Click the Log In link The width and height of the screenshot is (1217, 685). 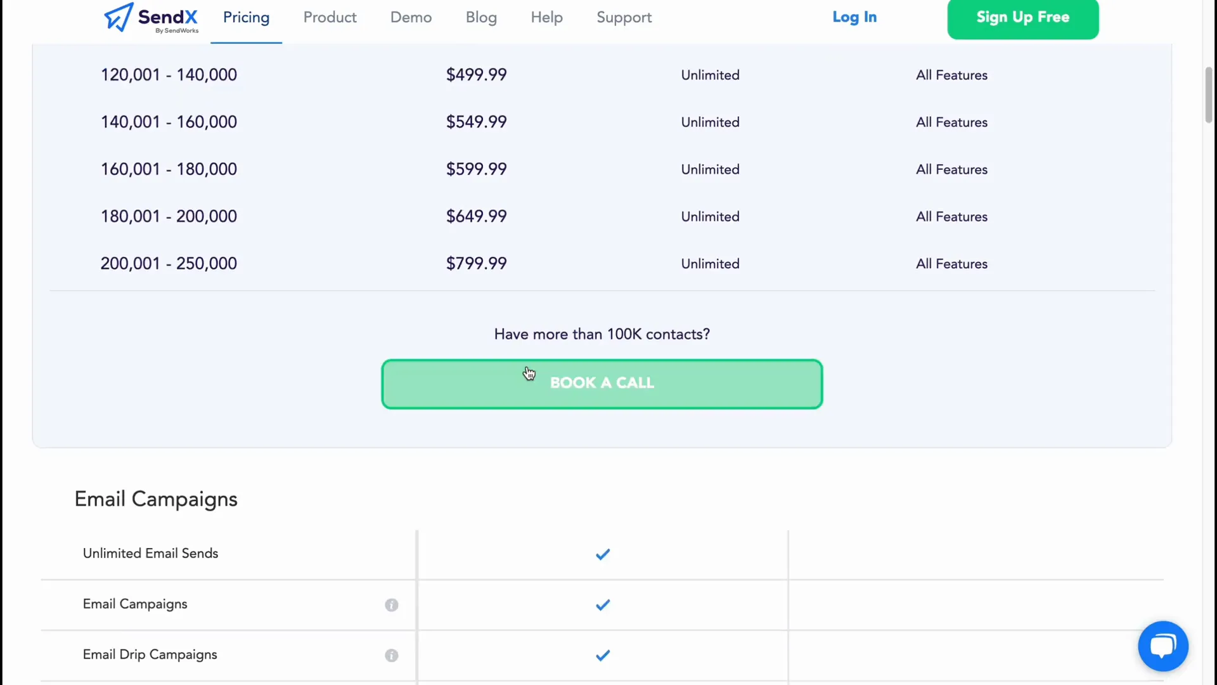point(854,16)
